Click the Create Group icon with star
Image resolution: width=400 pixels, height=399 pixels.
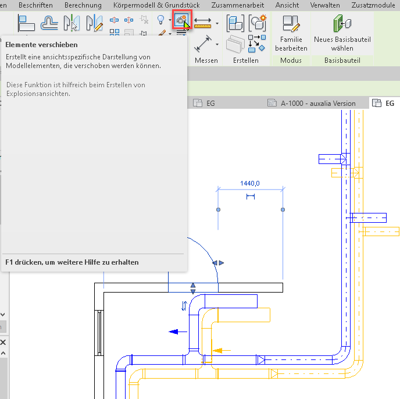point(257,23)
